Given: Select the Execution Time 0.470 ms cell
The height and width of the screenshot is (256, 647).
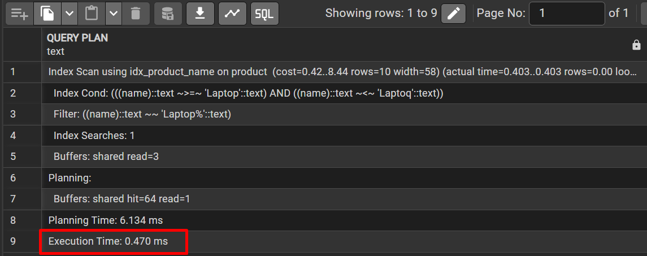Looking at the screenshot, I should 108,241.
